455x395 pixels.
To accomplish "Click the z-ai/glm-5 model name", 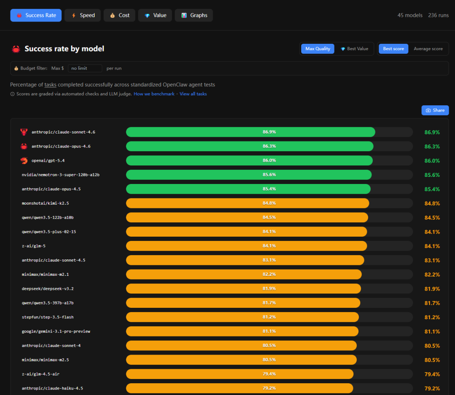I will (34, 246).
